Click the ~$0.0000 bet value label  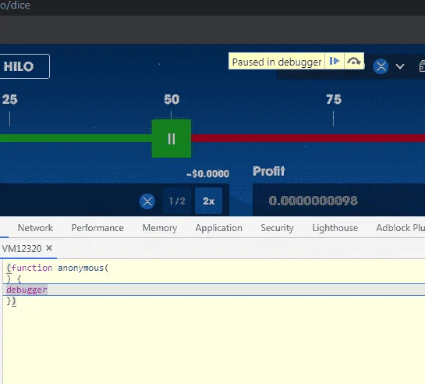pos(208,173)
